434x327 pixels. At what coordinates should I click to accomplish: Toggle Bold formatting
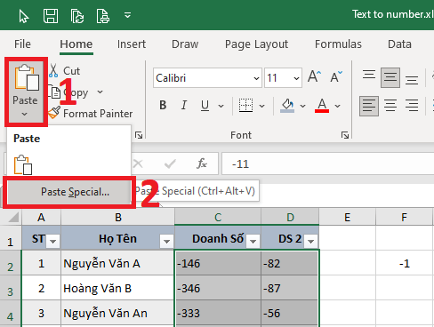(x=163, y=105)
